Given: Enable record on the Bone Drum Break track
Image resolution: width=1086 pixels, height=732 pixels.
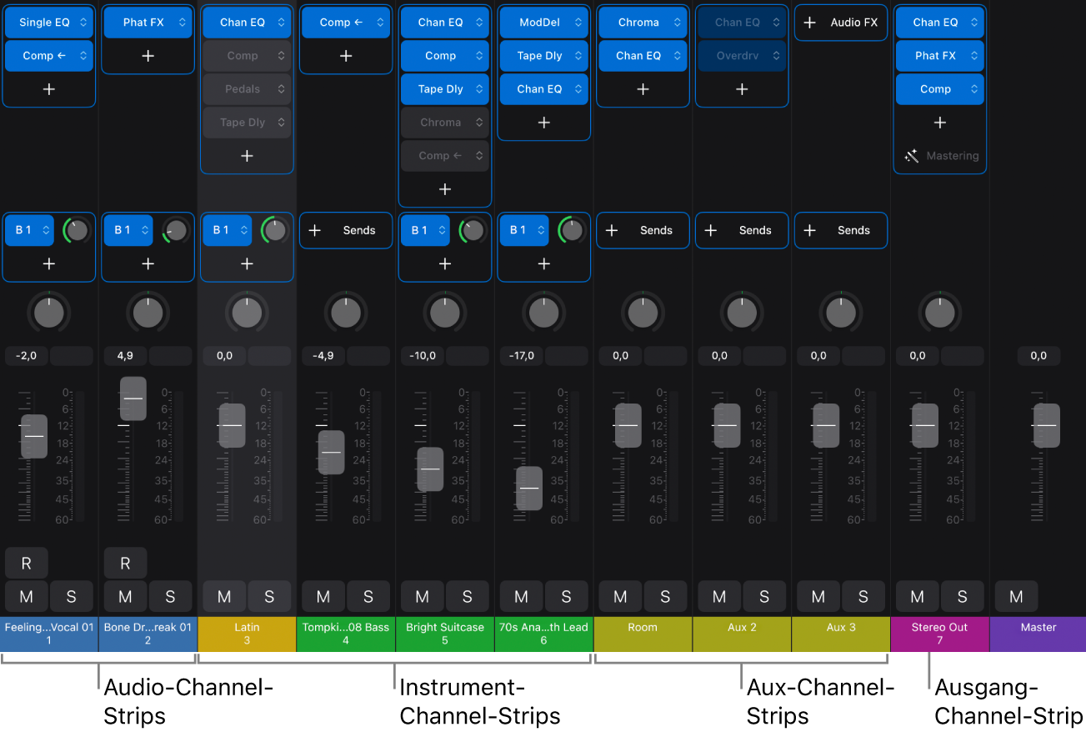Looking at the screenshot, I should pos(125,563).
